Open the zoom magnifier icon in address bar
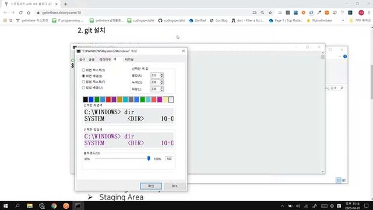Viewport: 373px width, 210px height. (x=262, y=13)
